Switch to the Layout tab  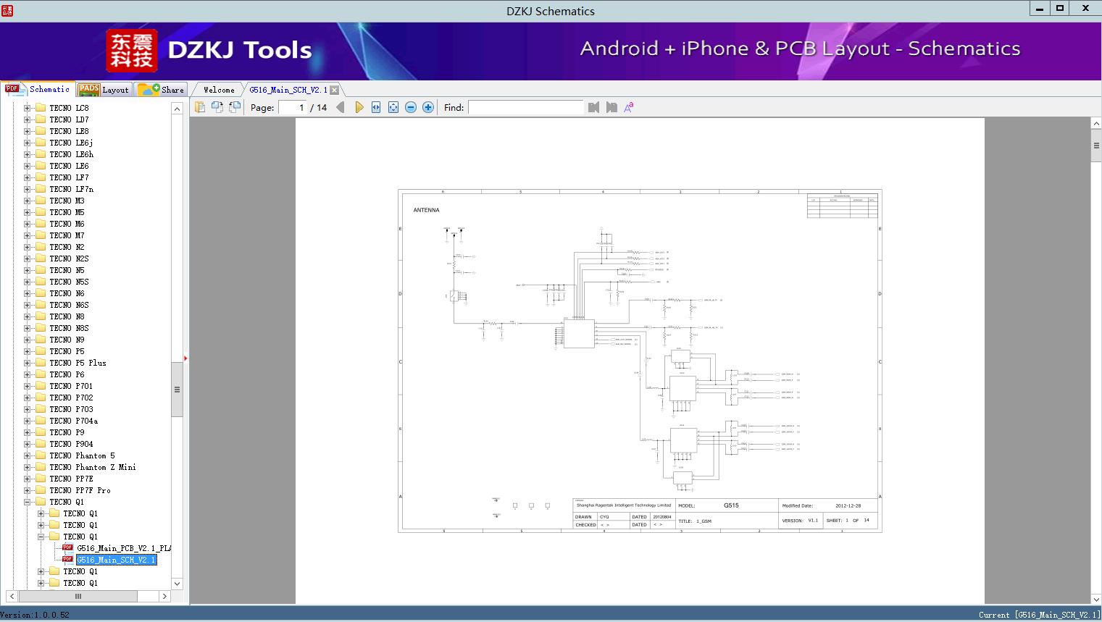104,90
